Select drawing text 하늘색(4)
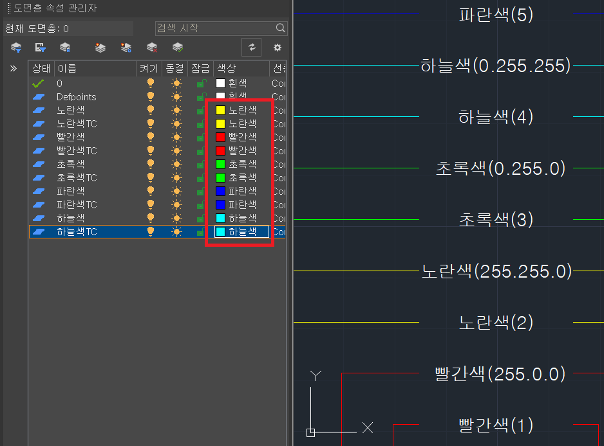604x446 pixels. point(496,117)
